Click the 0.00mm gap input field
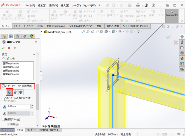 tap(19, 106)
